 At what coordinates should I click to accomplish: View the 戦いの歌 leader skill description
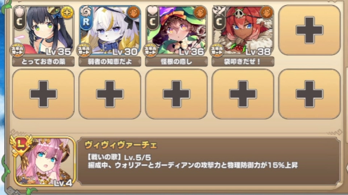[x=192, y=161]
